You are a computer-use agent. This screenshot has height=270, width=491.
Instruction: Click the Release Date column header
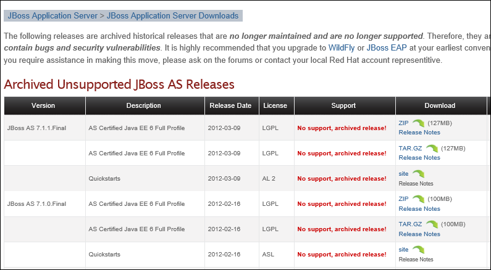pos(230,105)
